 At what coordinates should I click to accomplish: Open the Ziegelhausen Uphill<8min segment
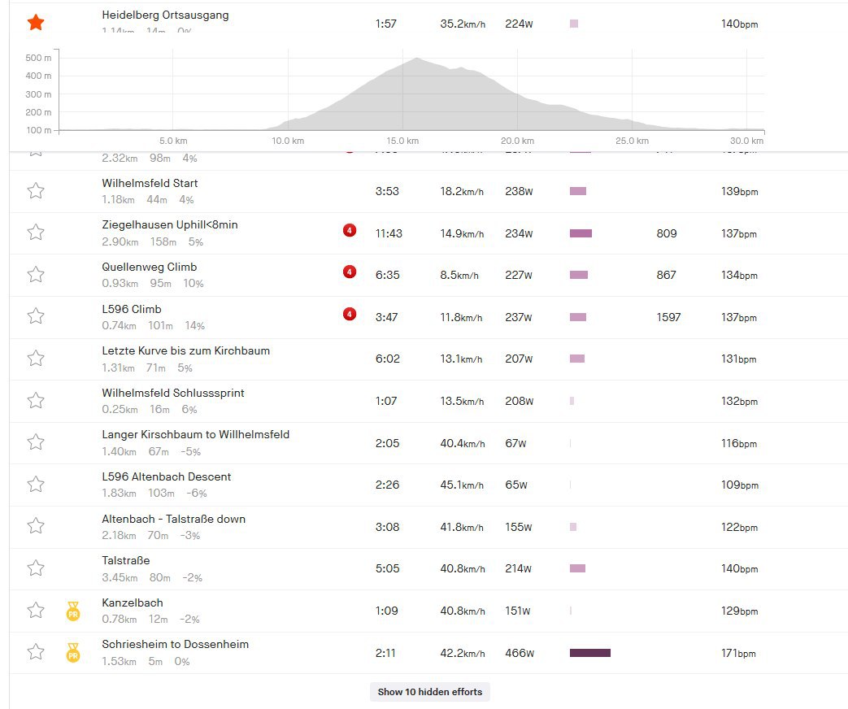coord(170,224)
